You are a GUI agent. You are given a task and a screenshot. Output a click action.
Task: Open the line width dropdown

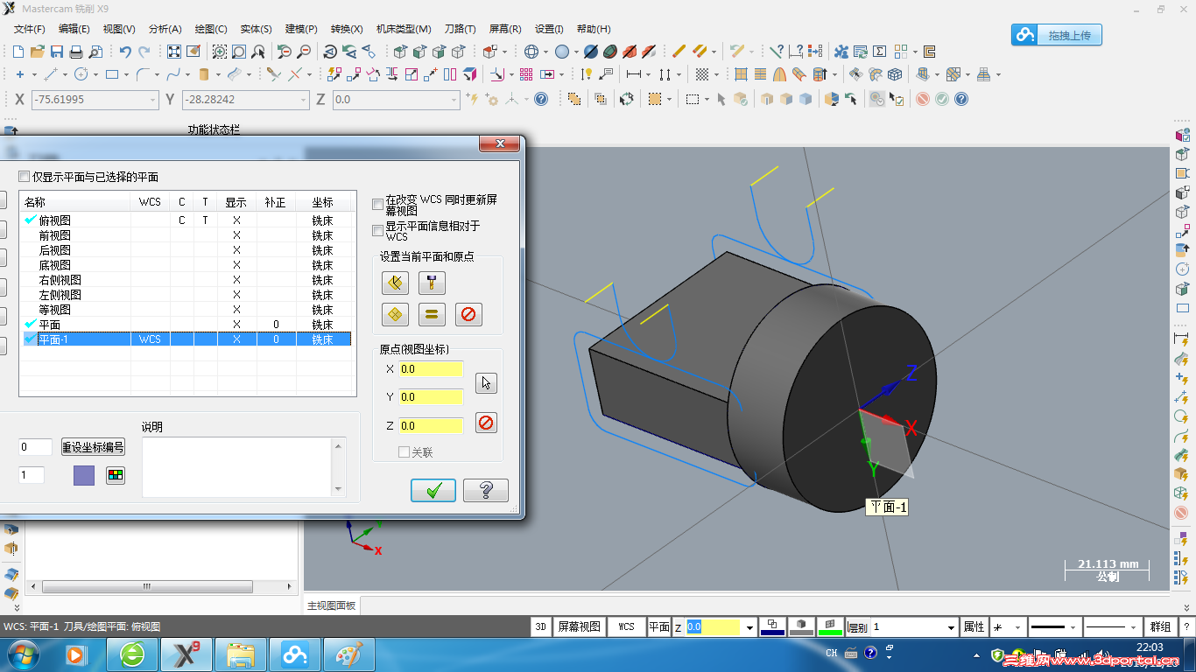pyautogui.click(x=1135, y=627)
